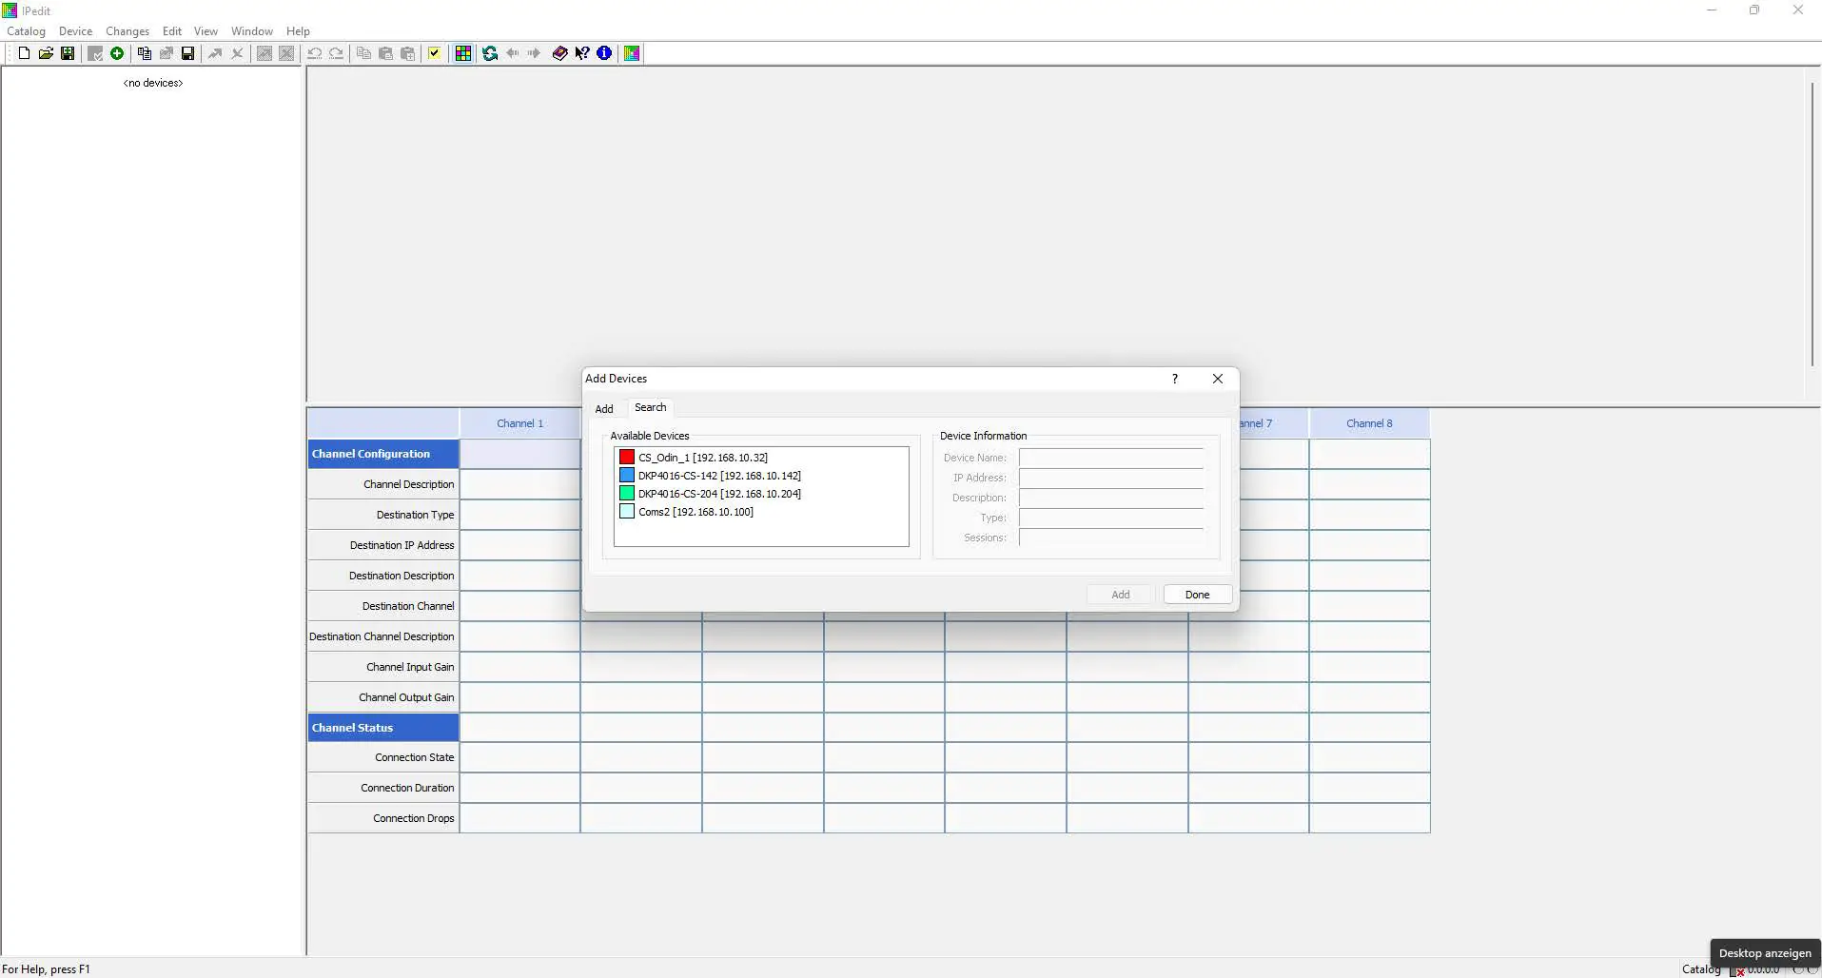Viewport: 1822px width, 978px height.
Task: Click the clipboard with plus paste icon
Action: coord(408,53)
